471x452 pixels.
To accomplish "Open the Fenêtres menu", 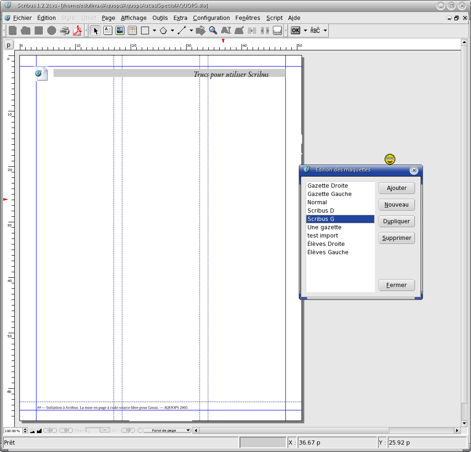I will (x=248, y=18).
